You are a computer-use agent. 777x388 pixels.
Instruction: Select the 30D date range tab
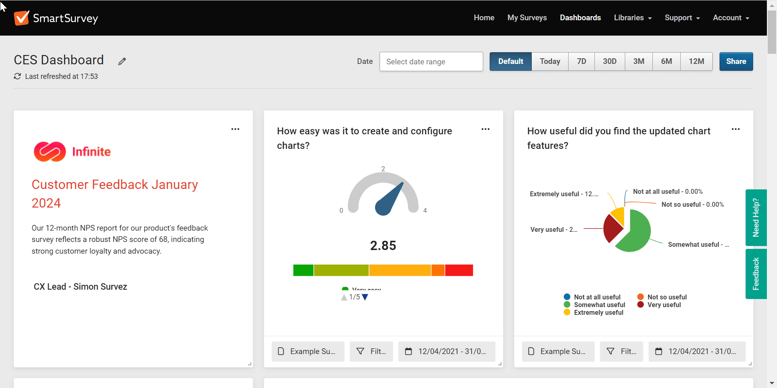(609, 61)
